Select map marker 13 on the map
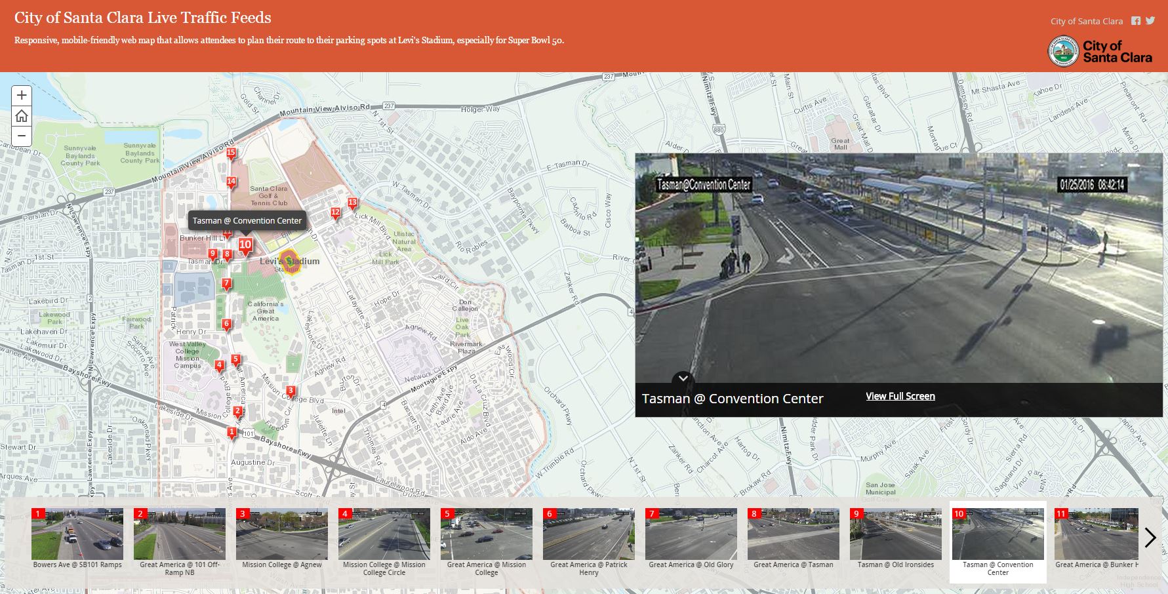The image size is (1168, 594). [x=352, y=204]
